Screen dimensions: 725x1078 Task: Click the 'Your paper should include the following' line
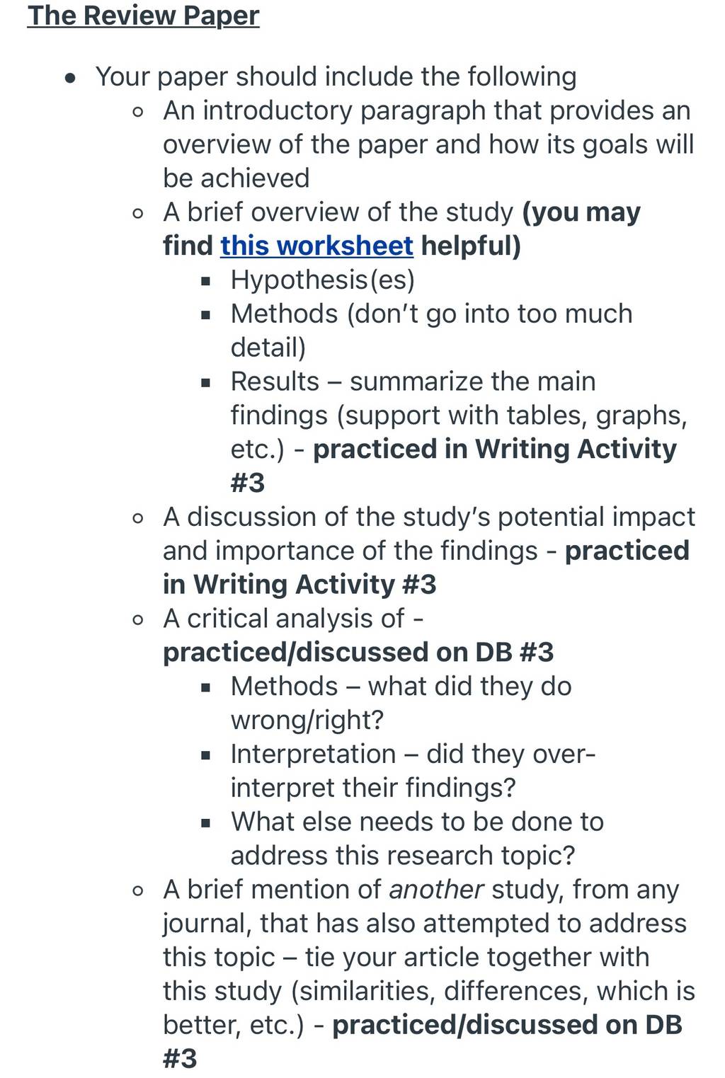336,76
